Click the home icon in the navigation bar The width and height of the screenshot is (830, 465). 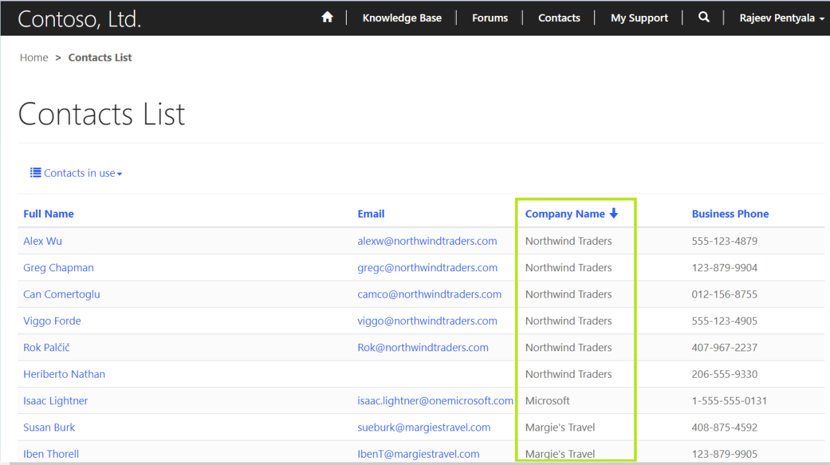click(327, 18)
